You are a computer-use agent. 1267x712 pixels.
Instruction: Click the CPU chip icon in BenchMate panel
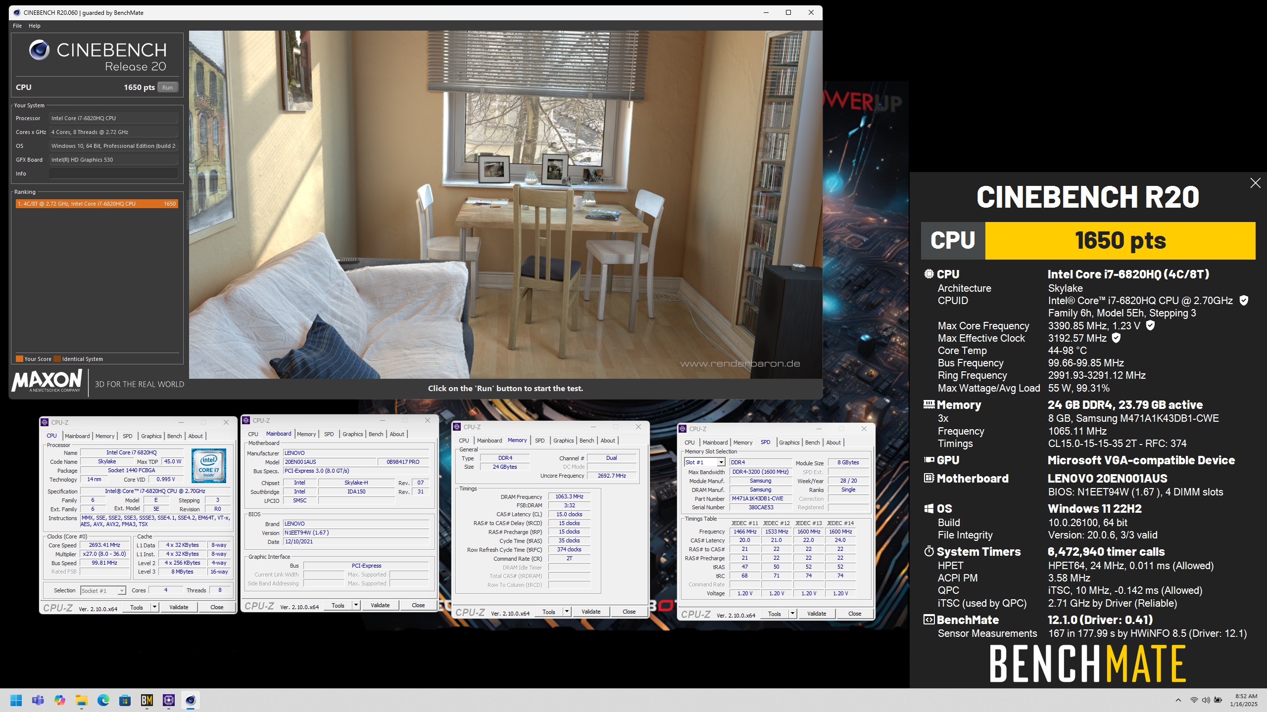pos(929,274)
